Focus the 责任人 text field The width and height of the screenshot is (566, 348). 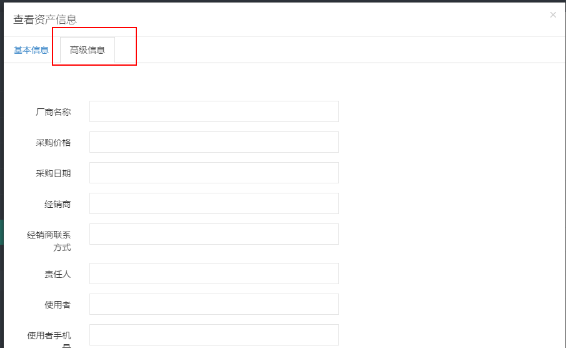click(x=214, y=274)
